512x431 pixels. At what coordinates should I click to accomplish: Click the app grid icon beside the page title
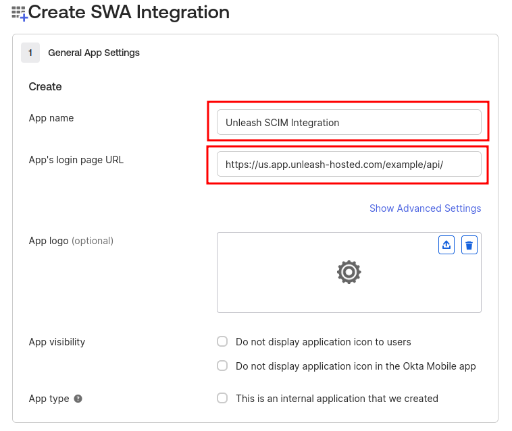tap(19, 13)
